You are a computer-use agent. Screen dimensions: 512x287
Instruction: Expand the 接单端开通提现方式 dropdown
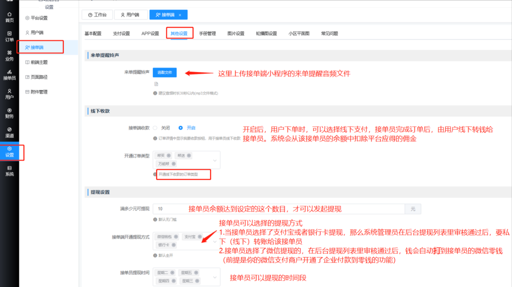(215, 241)
